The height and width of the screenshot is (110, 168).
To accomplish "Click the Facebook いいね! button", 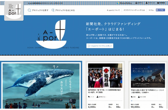I will coord(160,10).
